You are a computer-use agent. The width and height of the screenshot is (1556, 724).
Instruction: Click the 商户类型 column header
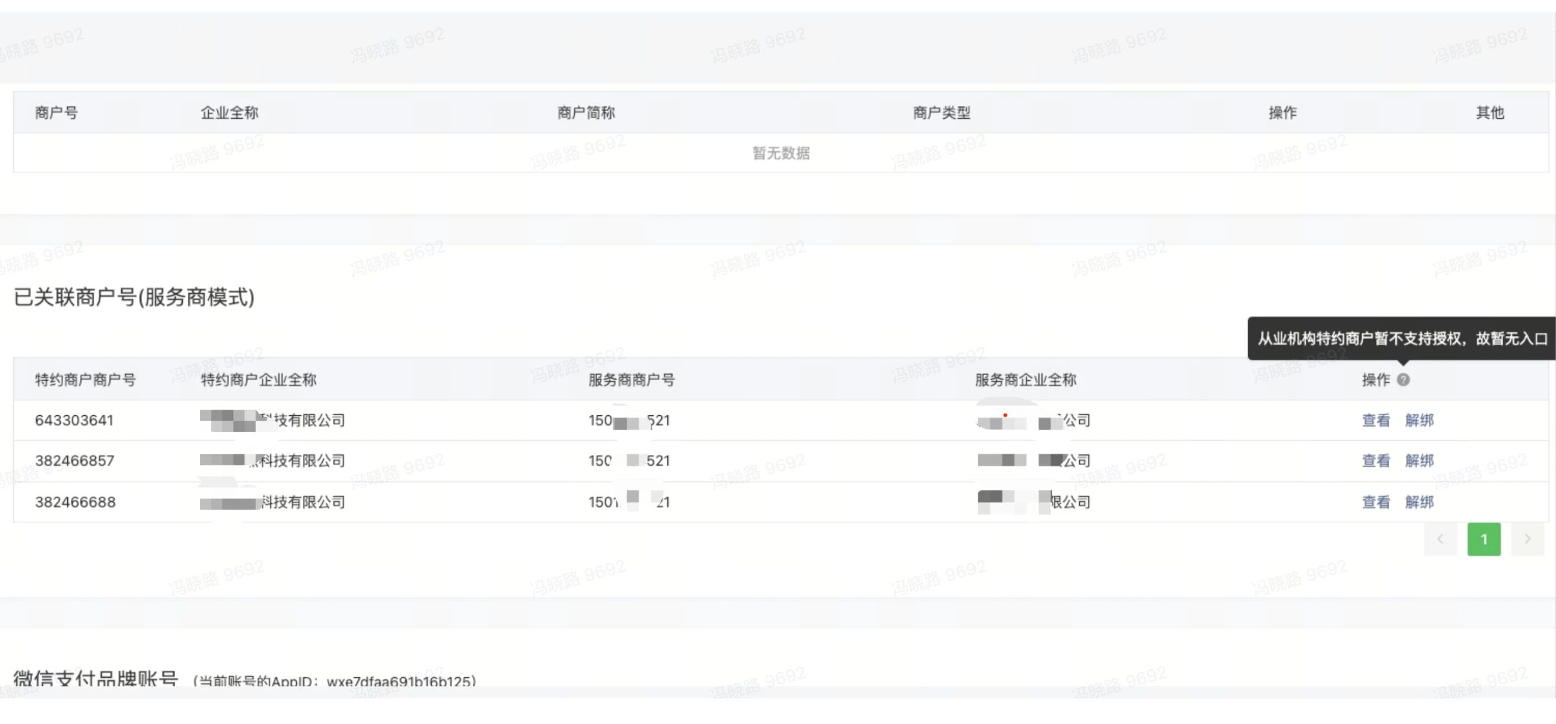[941, 113]
